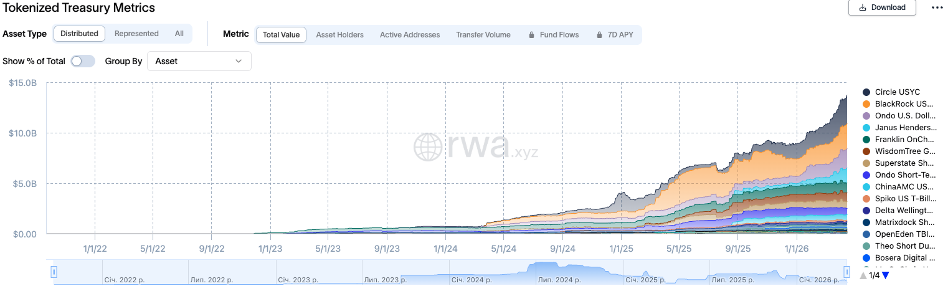The image size is (948, 296).
Task: Click the Download button
Action: pos(882,7)
